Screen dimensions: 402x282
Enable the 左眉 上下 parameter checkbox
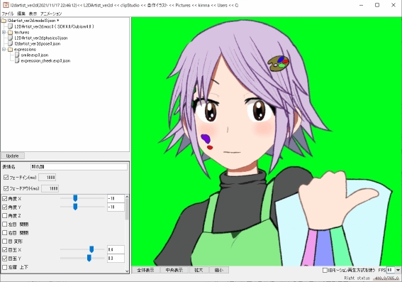(x=5, y=267)
